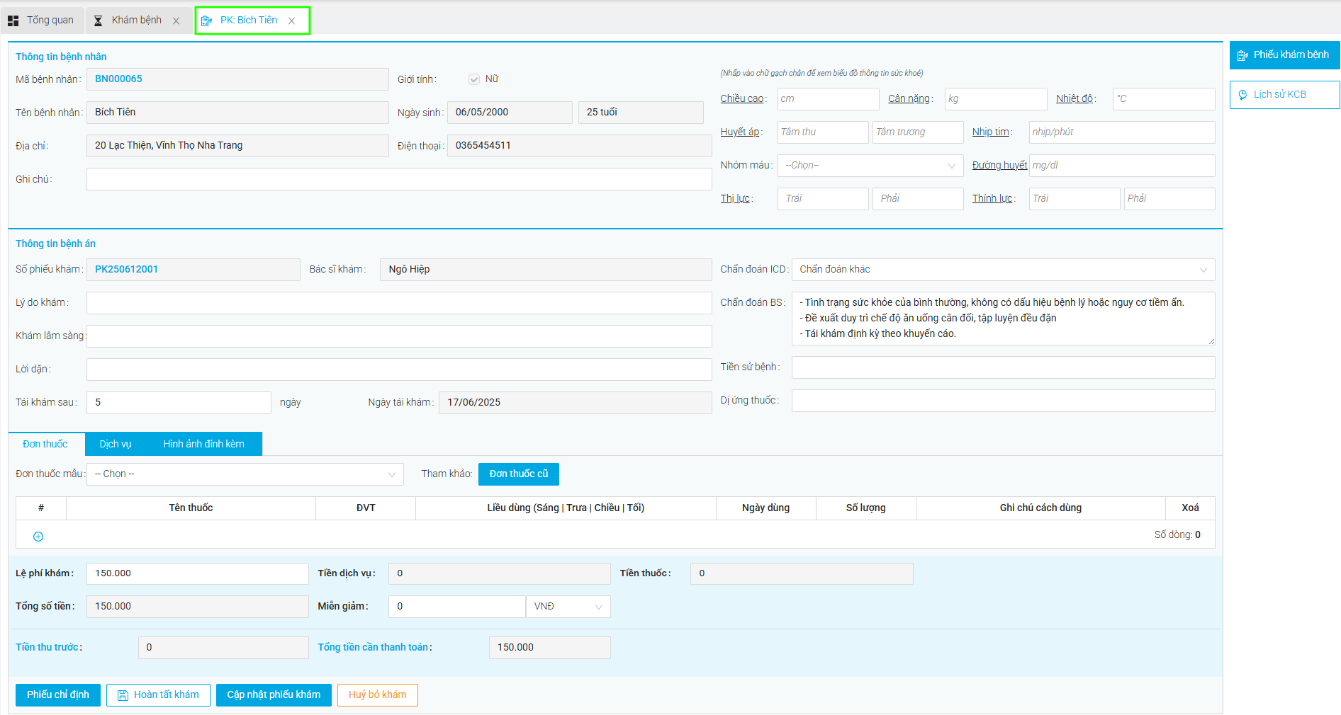
Task: Click the Tâm thu blood pressure field
Action: click(x=823, y=132)
